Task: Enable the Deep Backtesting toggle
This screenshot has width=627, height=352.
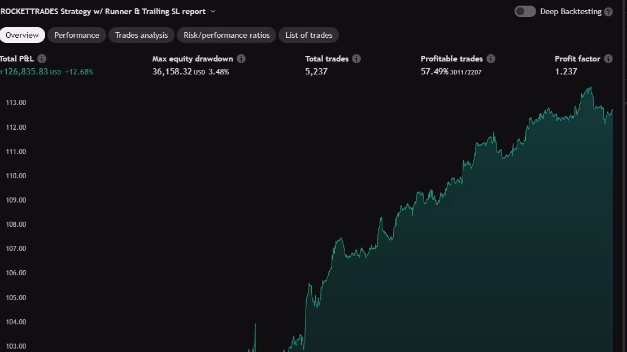Action: [x=525, y=11]
